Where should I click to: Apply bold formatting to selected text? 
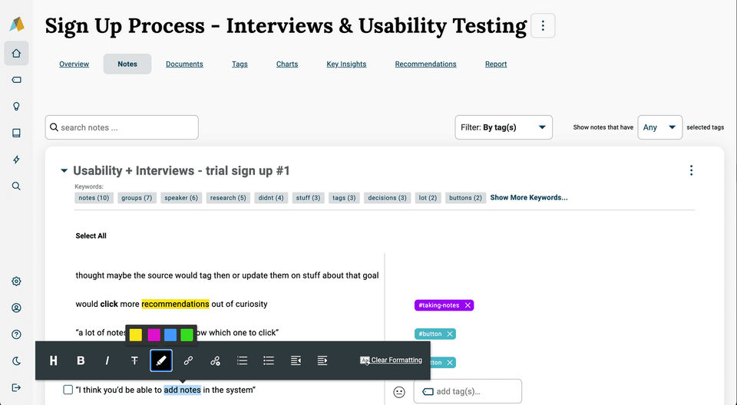pos(81,361)
